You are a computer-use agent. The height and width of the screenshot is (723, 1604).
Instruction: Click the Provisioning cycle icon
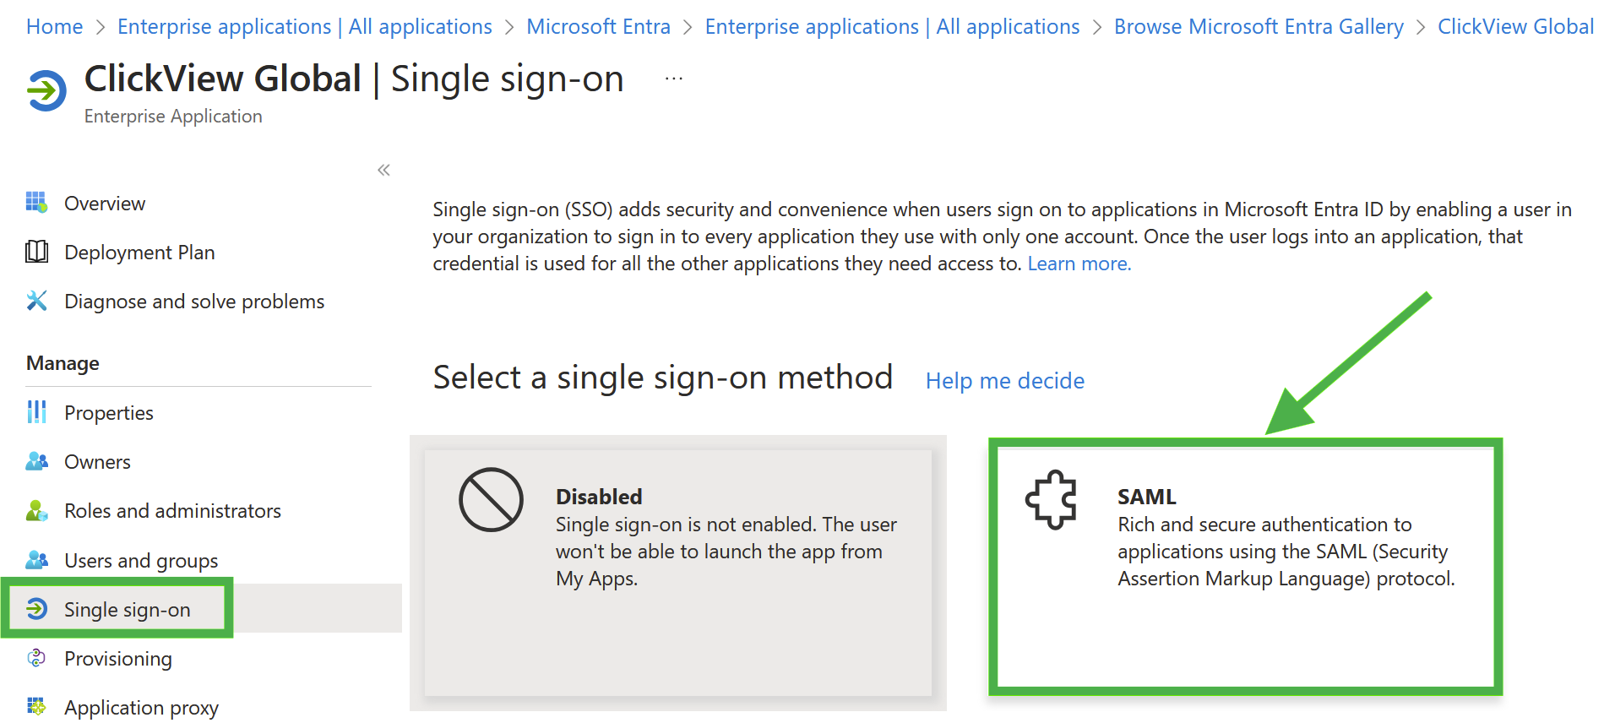[x=36, y=658]
